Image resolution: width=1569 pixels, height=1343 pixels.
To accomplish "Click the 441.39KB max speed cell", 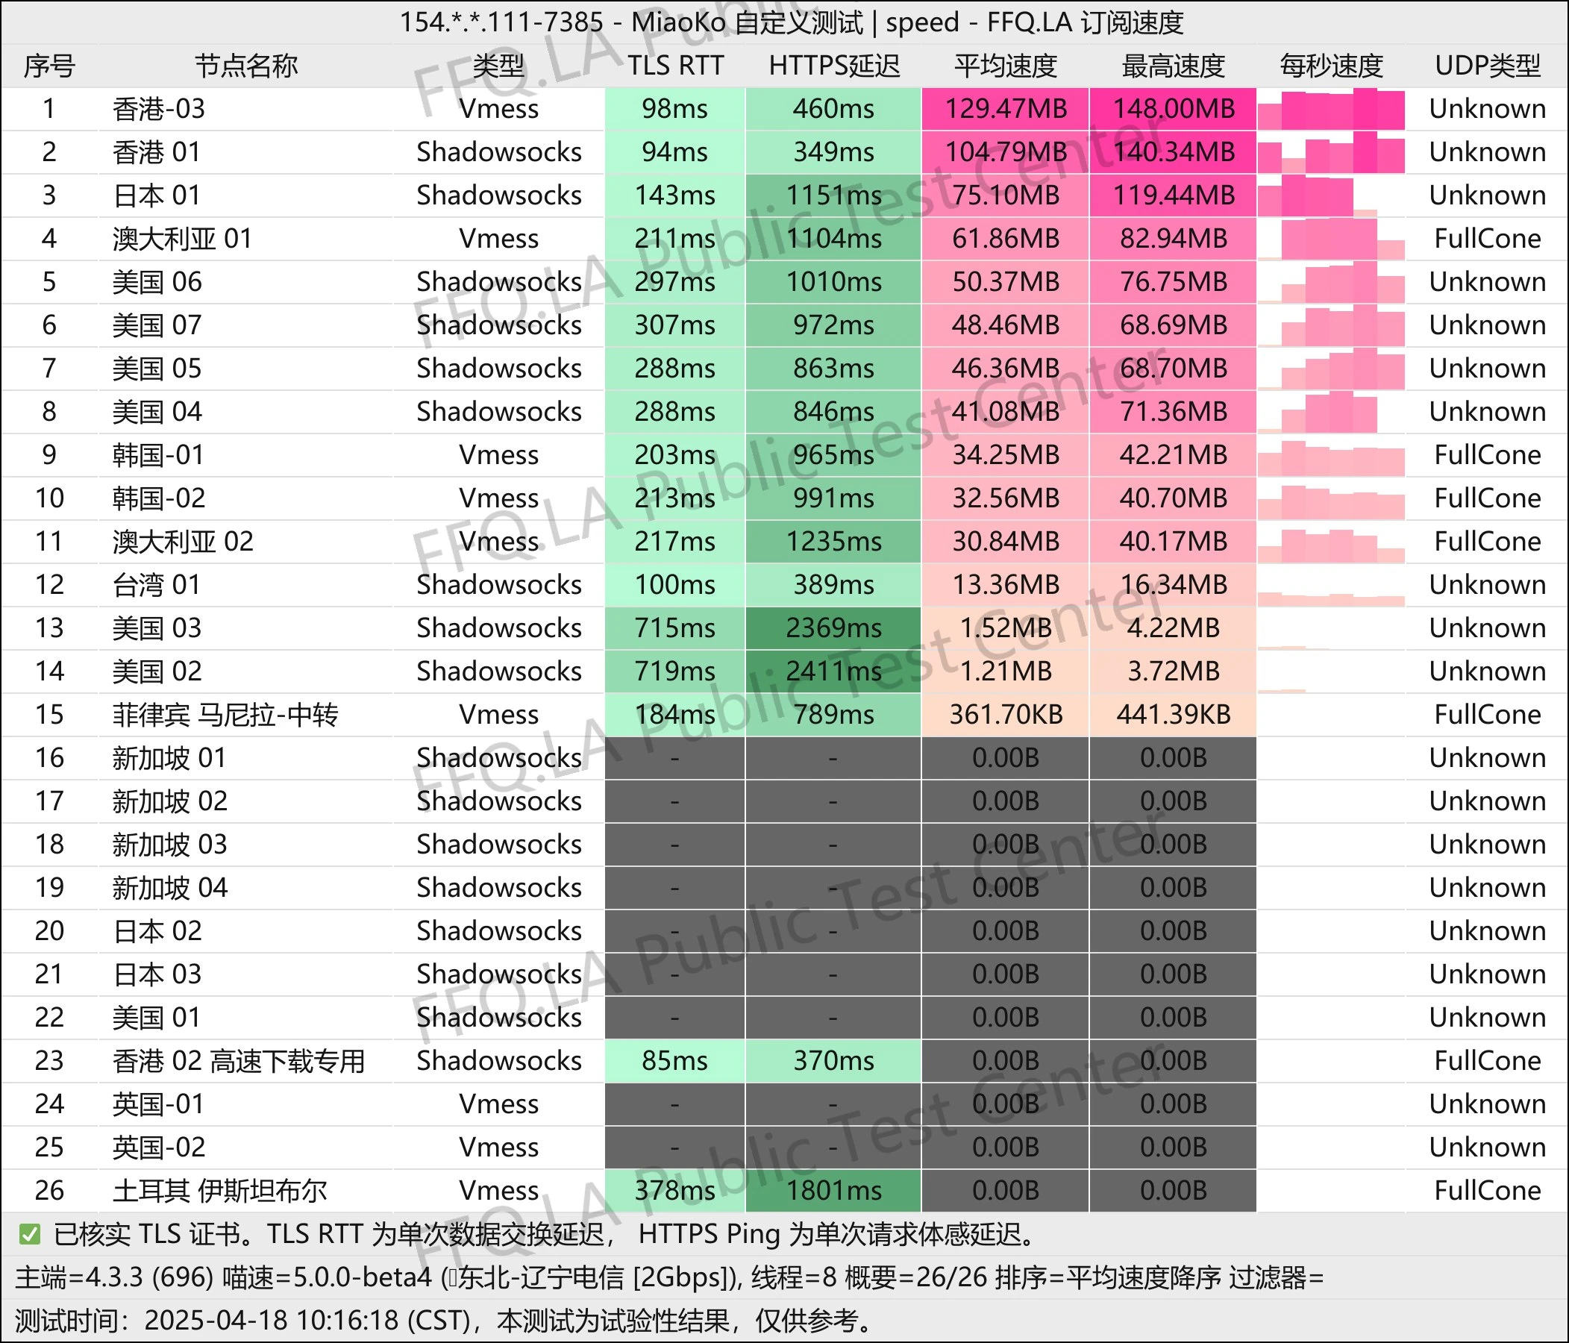I will pyautogui.click(x=1173, y=714).
